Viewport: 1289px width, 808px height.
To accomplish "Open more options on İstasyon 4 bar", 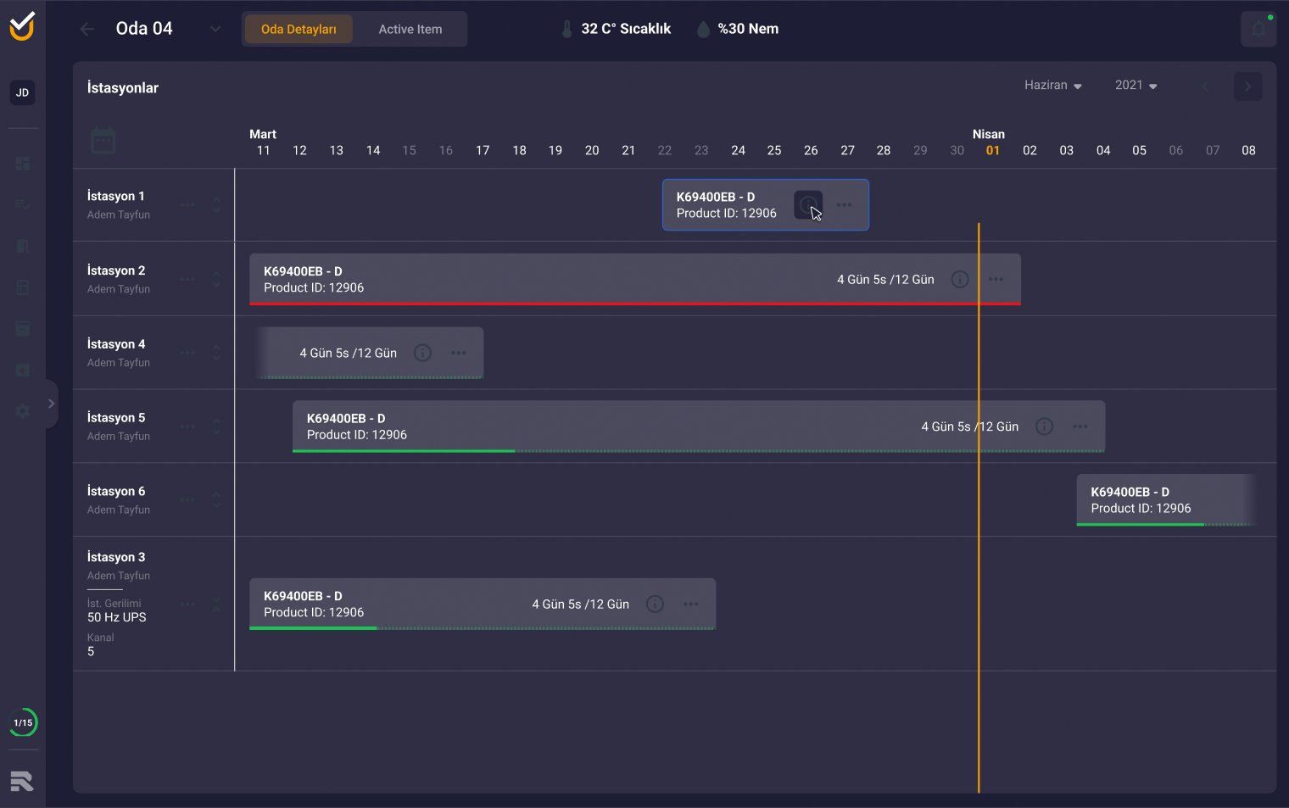I will pyautogui.click(x=459, y=354).
